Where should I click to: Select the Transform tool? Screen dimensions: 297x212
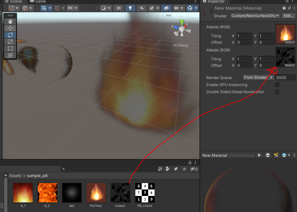point(10,55)
